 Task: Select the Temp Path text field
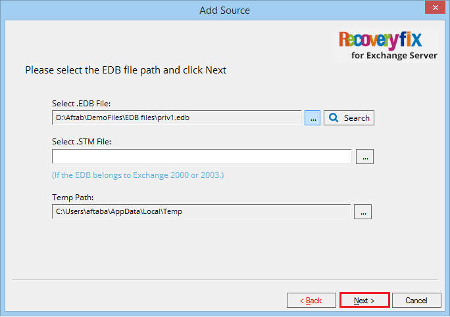coord(201,211)
